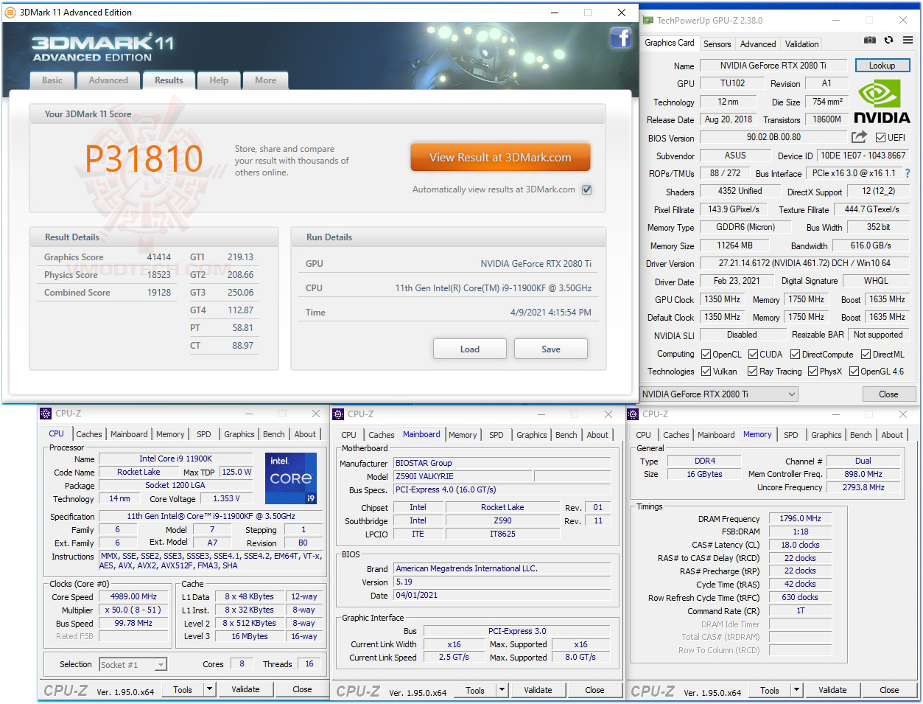Click the P31810 score text
The width and height of the screenshot is (923, 704).
[x=144, y=158]
